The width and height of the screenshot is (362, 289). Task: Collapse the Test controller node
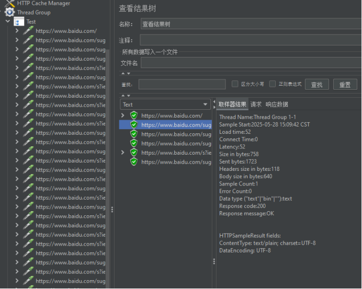pyautogui.click(x=8, y=21)
